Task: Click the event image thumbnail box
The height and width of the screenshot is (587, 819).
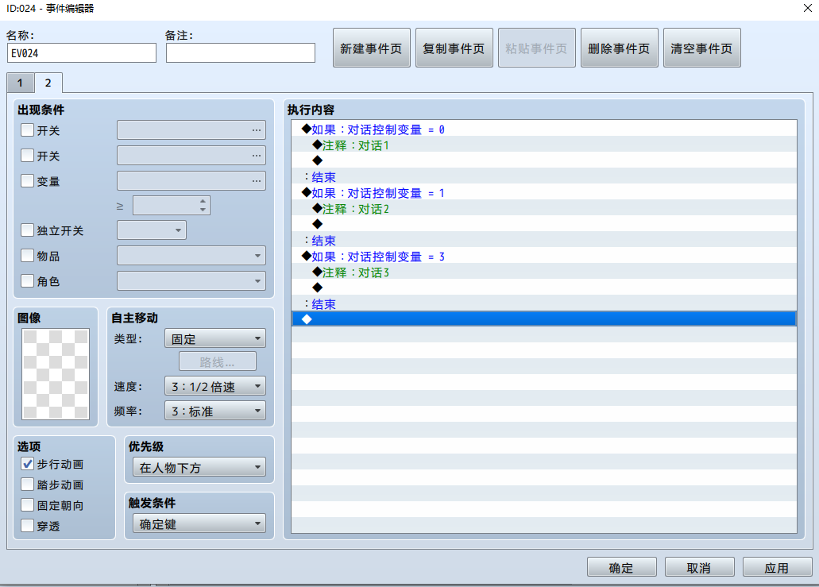Action: [56, 374]
